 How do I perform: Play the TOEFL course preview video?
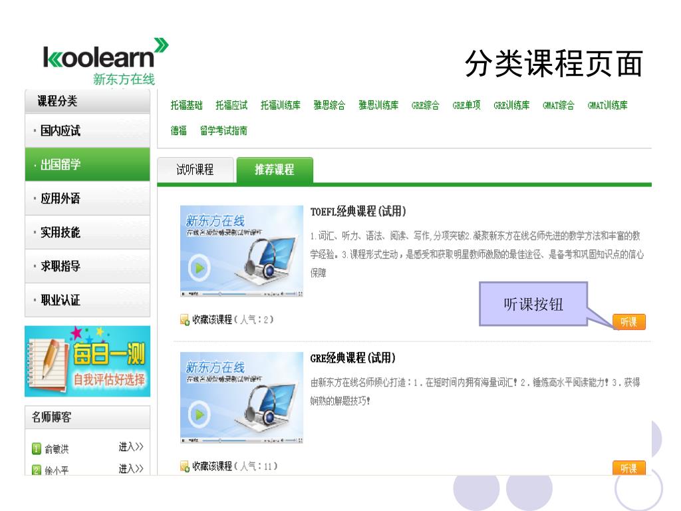pos(200,267)
